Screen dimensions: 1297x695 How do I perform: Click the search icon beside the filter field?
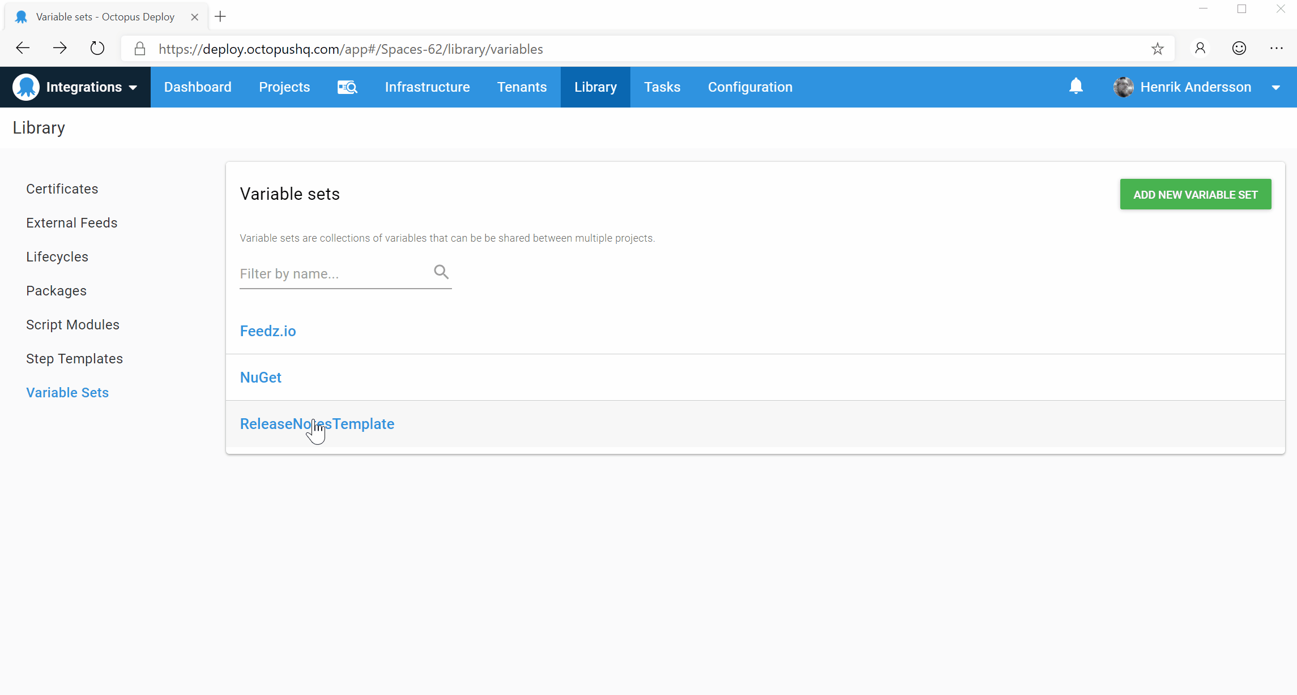coord(441,272)
